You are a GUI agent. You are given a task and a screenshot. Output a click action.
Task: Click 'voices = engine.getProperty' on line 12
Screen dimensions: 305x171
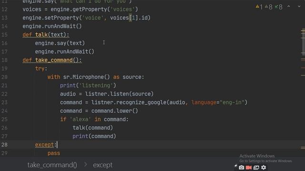(66, 9)
